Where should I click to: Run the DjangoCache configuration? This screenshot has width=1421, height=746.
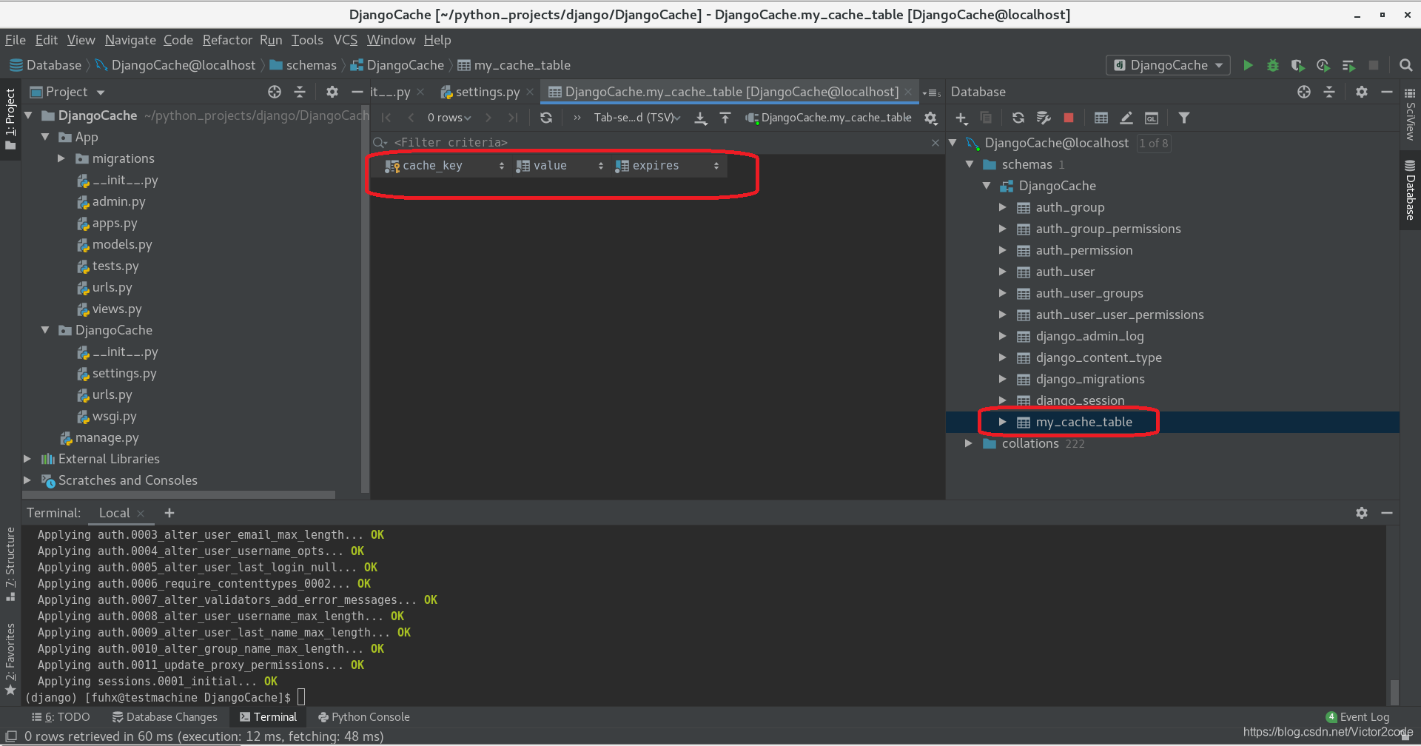point(1248,65)
